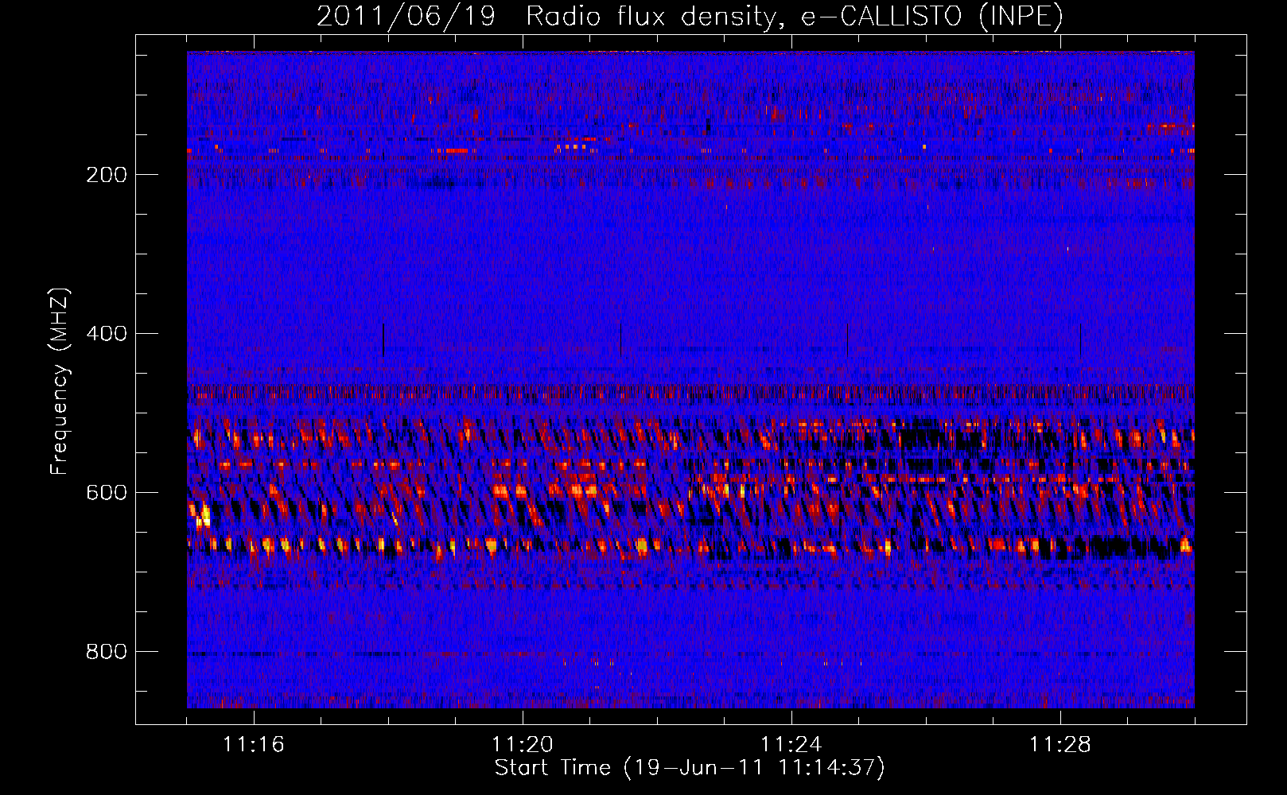Click the 11:20 time tick label
1287x795 pixels.
tap(523, 744)
